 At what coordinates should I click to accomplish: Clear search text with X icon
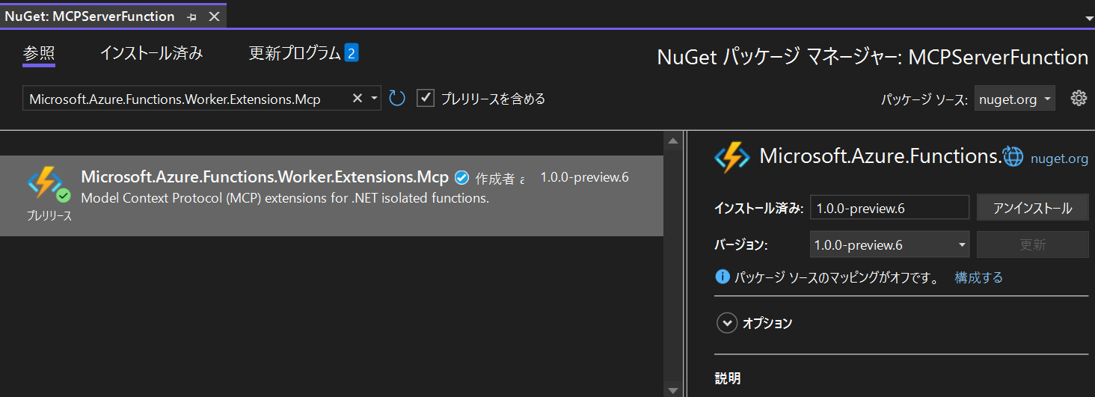357,98
